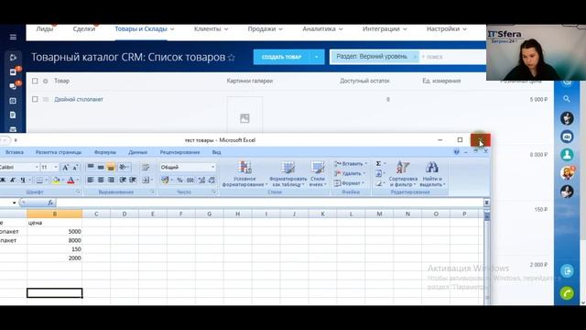This screenshot has height=330, width=586.
Task: Switch to Формулы ribbon tab
Action: [x=105, y=152]
